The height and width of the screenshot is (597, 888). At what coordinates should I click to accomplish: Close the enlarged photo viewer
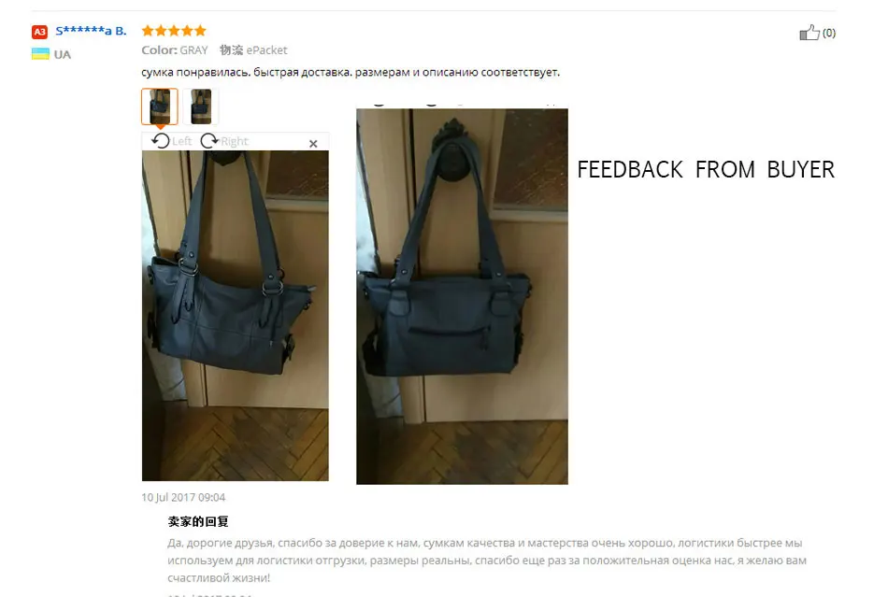tap(313, 144)
